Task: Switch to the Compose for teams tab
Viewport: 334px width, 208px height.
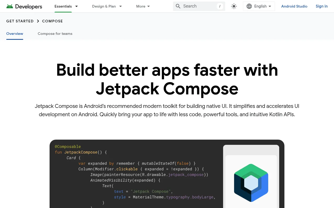Action: pos(55,34)
